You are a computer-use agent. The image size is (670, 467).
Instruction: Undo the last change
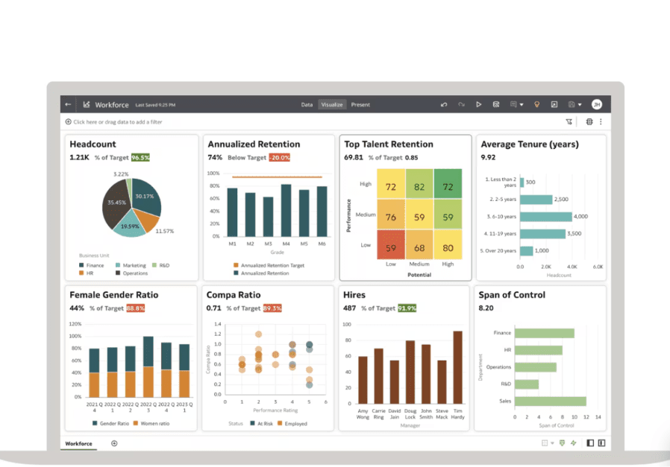click(445, 105)
